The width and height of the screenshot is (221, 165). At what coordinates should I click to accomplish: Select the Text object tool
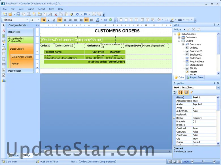[4, 31]
